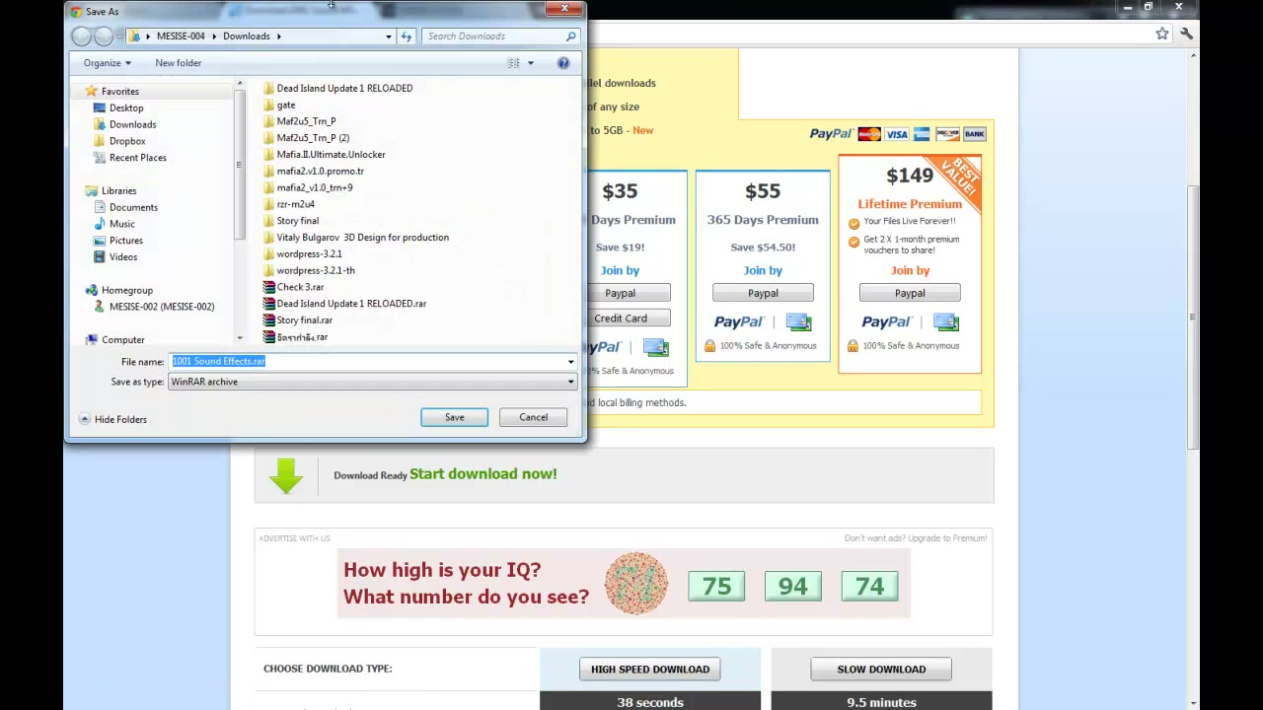Click New folder in the toolbar
The width and height of the screenshot is (1263, 710).
178,63
